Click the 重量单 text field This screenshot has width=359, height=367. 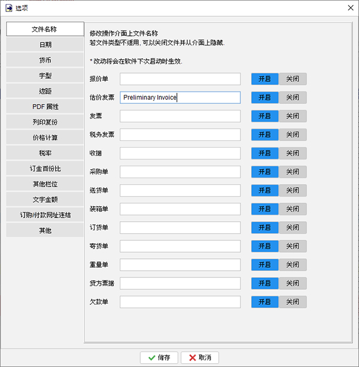coord(180,265)
